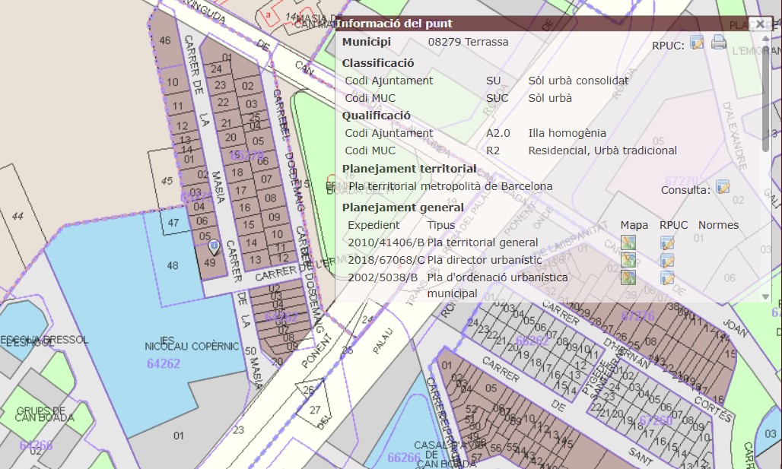
Task: Click the Sòl urbà consolidat description
Action: 579,81
